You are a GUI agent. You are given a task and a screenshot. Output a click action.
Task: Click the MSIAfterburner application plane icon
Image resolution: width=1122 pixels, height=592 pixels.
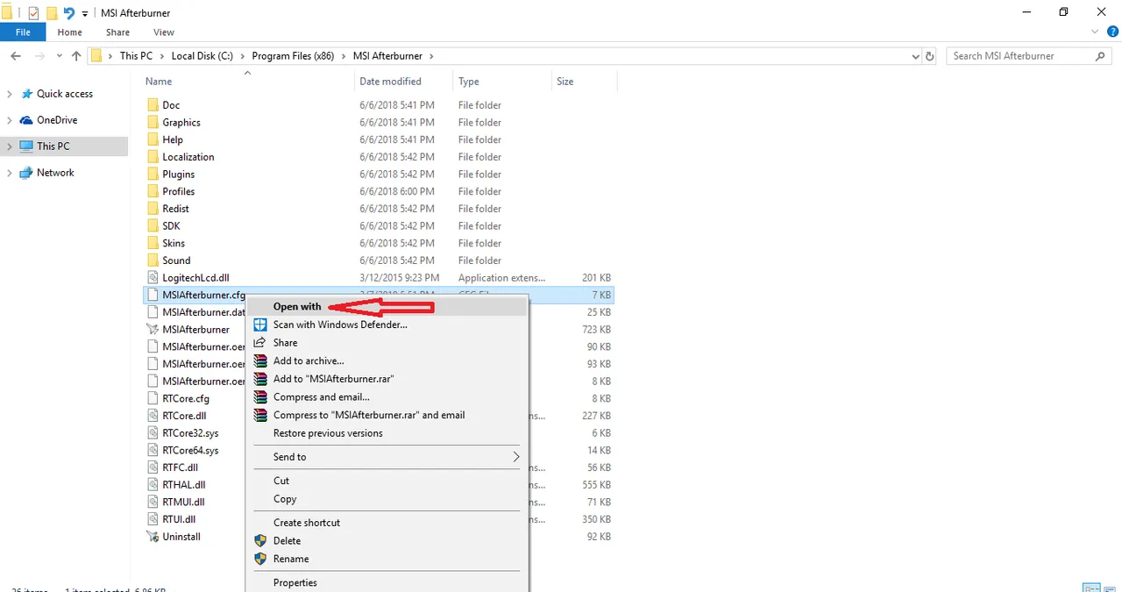(153, 330)
